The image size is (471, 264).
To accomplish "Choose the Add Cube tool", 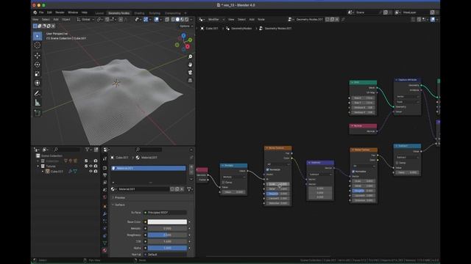I will coord(38,113).
